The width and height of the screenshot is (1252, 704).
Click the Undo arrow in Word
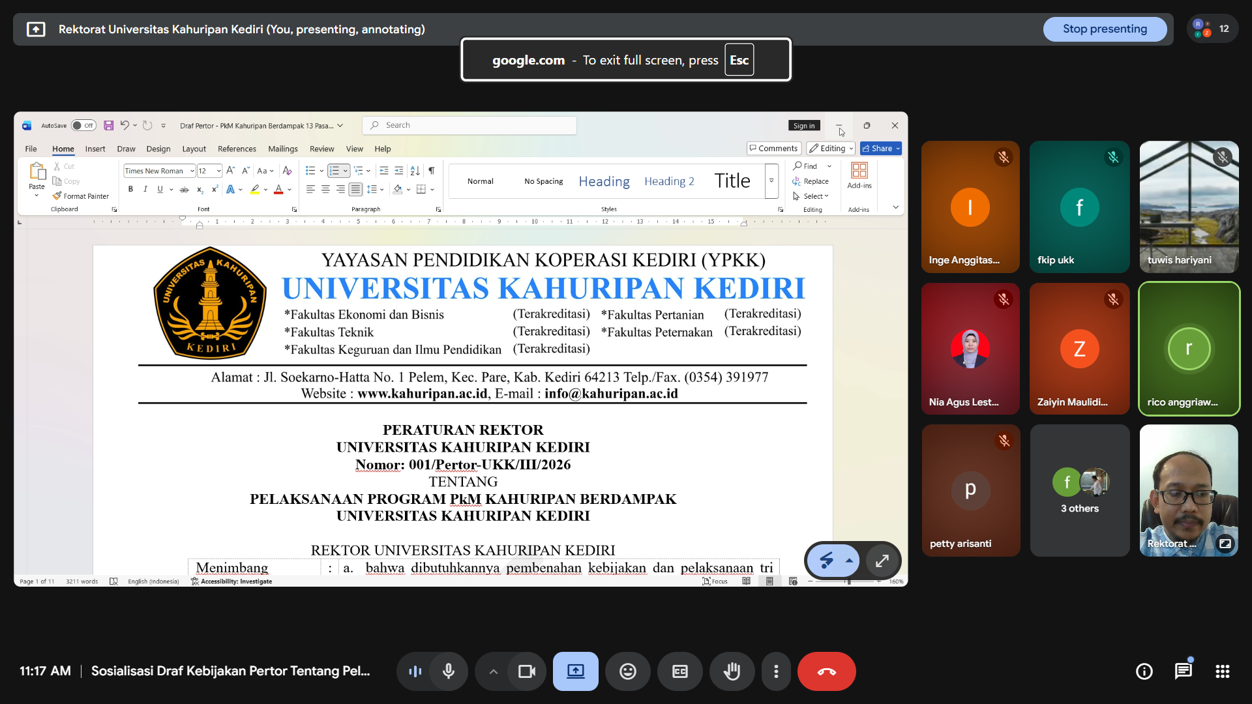pos(125,125)
